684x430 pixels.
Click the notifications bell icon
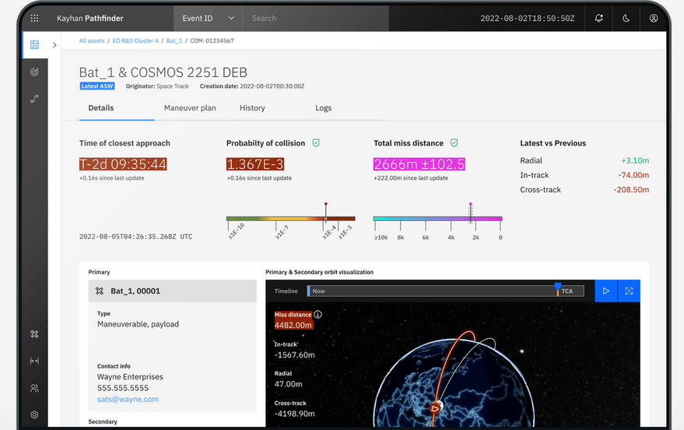[599, 18]
